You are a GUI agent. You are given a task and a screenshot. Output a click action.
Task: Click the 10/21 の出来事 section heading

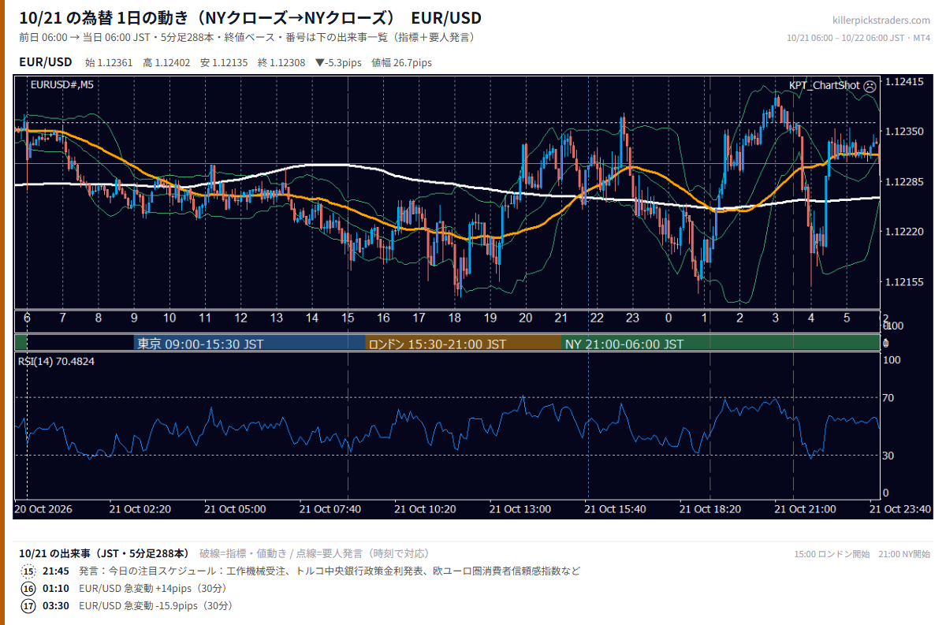pyautogui.click(x=103, y=553)
